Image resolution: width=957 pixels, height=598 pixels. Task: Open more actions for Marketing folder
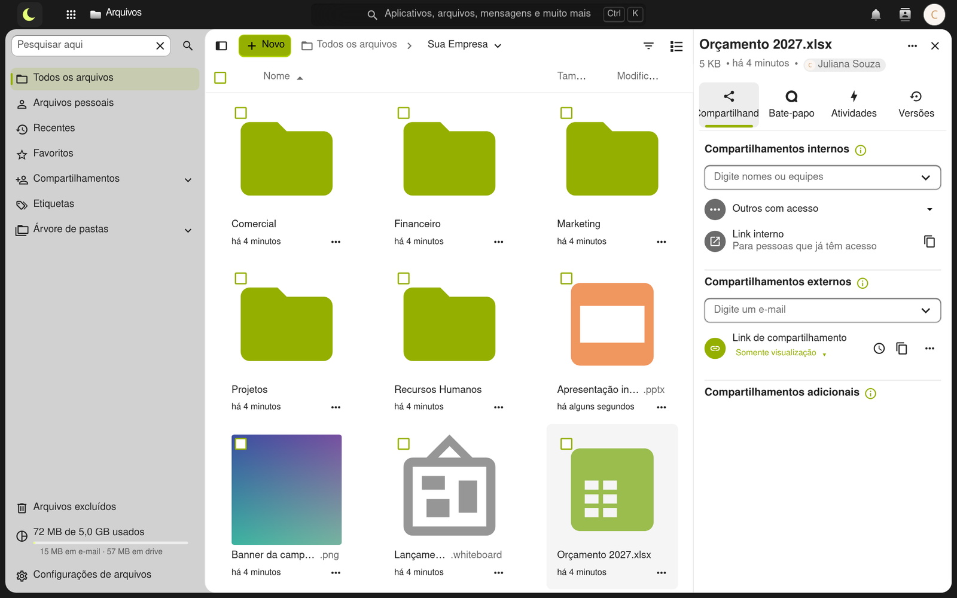point(661,242)
